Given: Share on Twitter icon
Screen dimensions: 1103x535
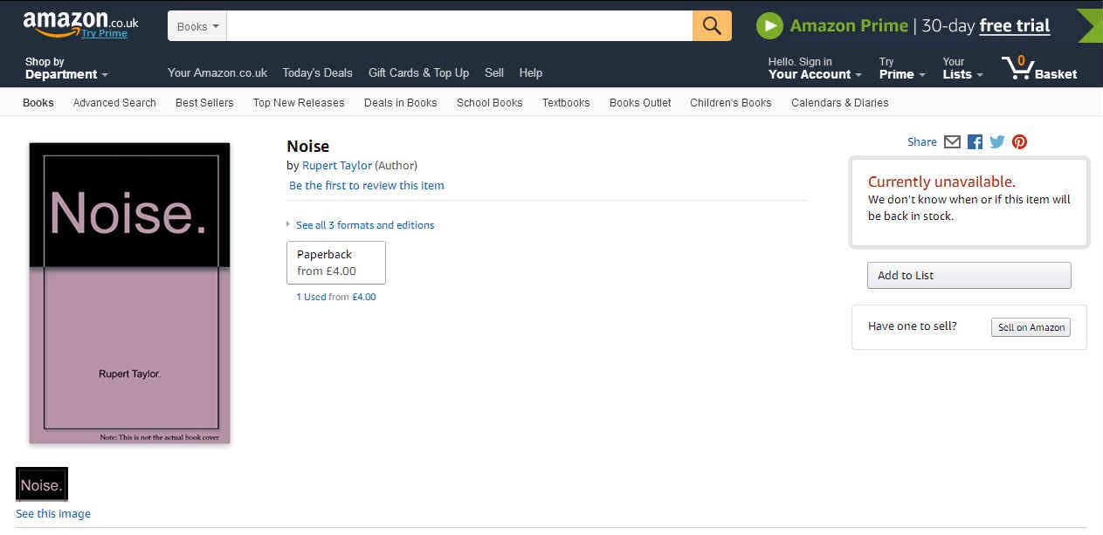Looking at the screenshot, I should [996, 142].
